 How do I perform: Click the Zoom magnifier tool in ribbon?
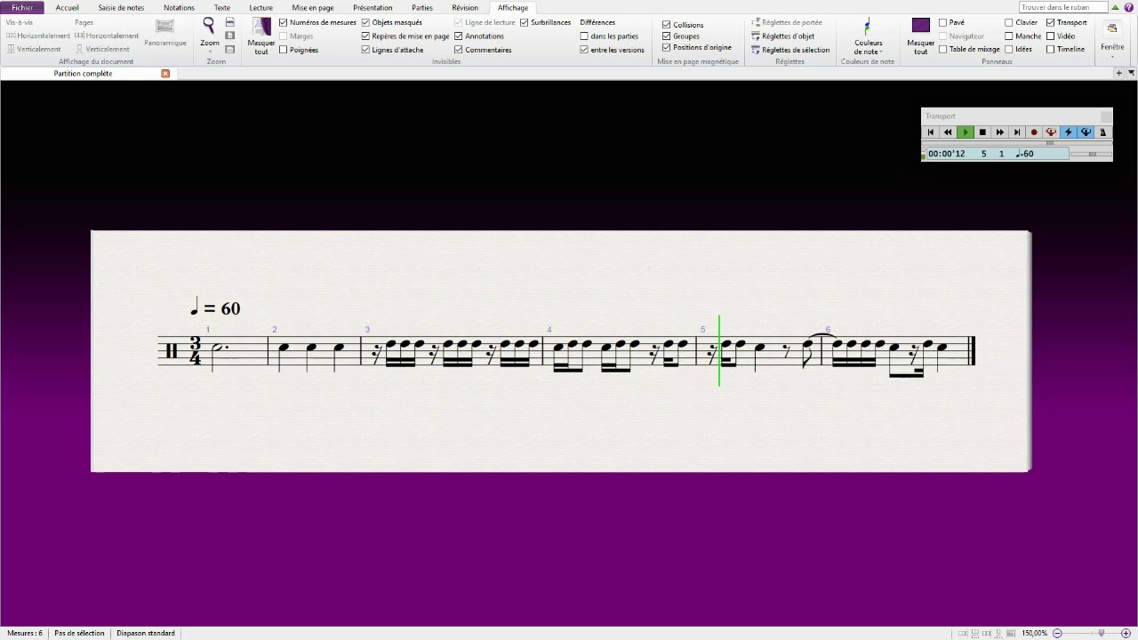pyautogui.click(x=209, y=25)
